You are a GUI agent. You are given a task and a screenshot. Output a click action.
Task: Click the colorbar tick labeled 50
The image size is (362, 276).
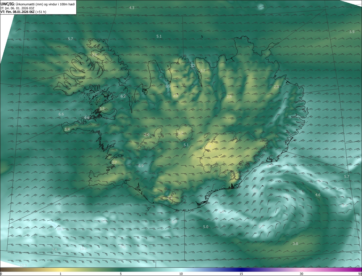click(360, 274)
